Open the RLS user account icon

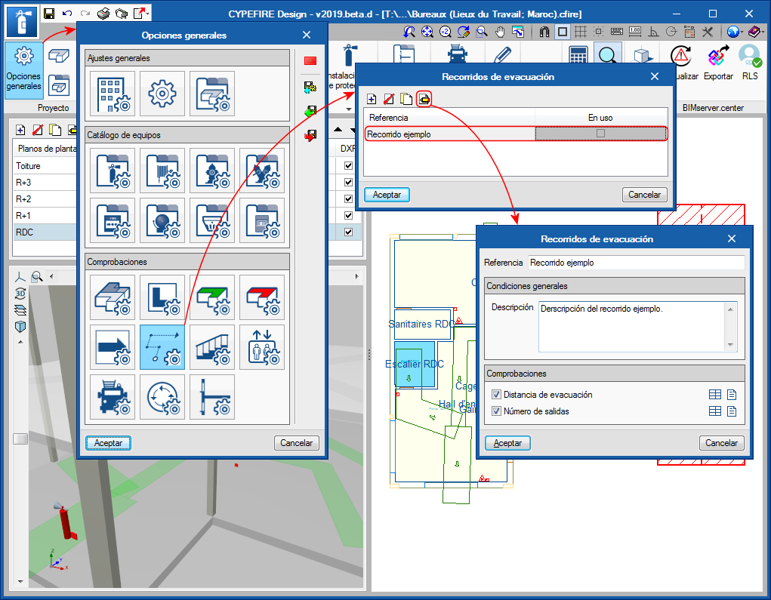click(x=750, y=63)
